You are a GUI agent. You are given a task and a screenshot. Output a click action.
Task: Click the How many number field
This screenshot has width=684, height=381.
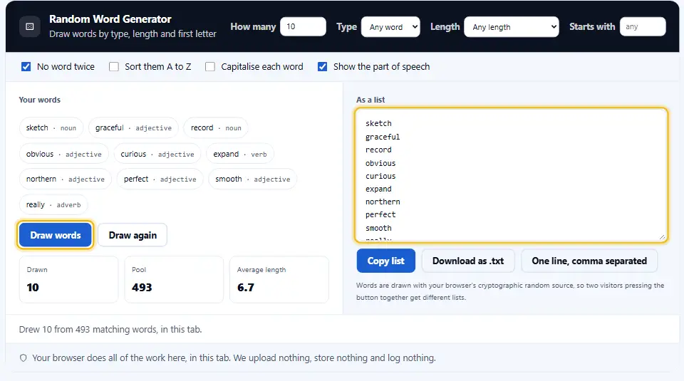pos(303,26)
